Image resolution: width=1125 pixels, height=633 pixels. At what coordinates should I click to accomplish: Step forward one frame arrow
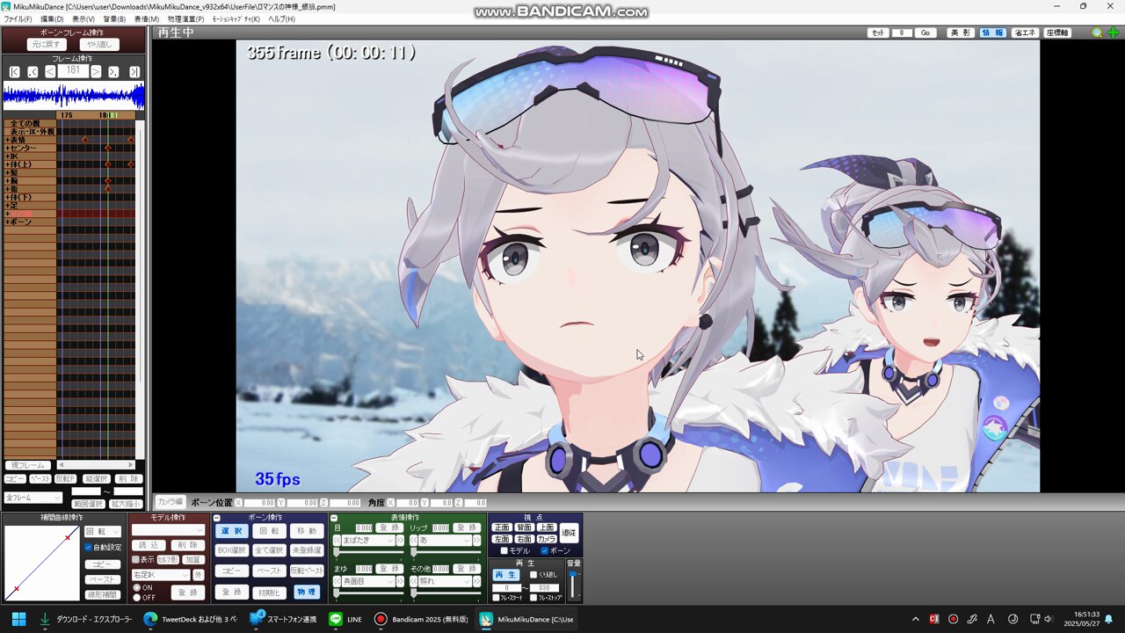click(x=96, y=71)
